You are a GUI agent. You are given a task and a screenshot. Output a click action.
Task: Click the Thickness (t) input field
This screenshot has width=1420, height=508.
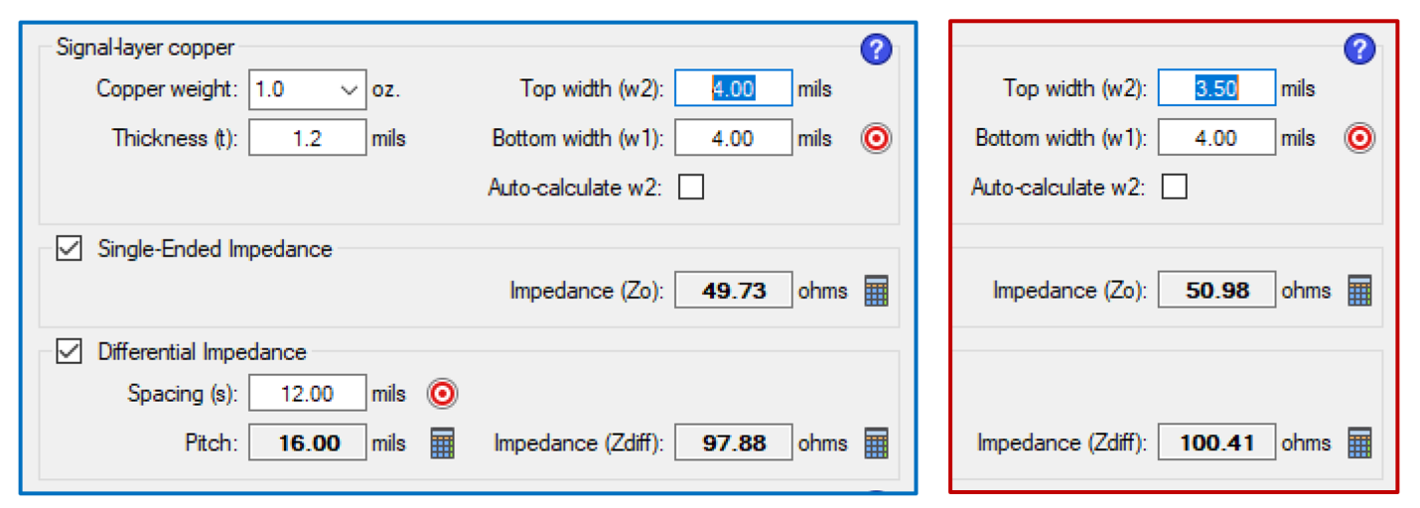click(307, 138)
